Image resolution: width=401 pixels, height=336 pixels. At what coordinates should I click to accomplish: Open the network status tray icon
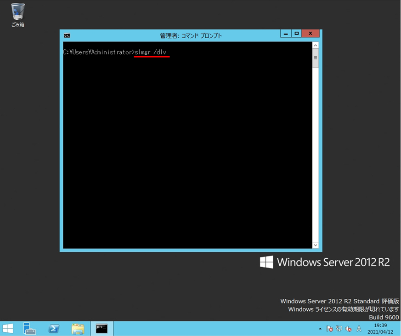pyautogui.click(x=339, y=329)
